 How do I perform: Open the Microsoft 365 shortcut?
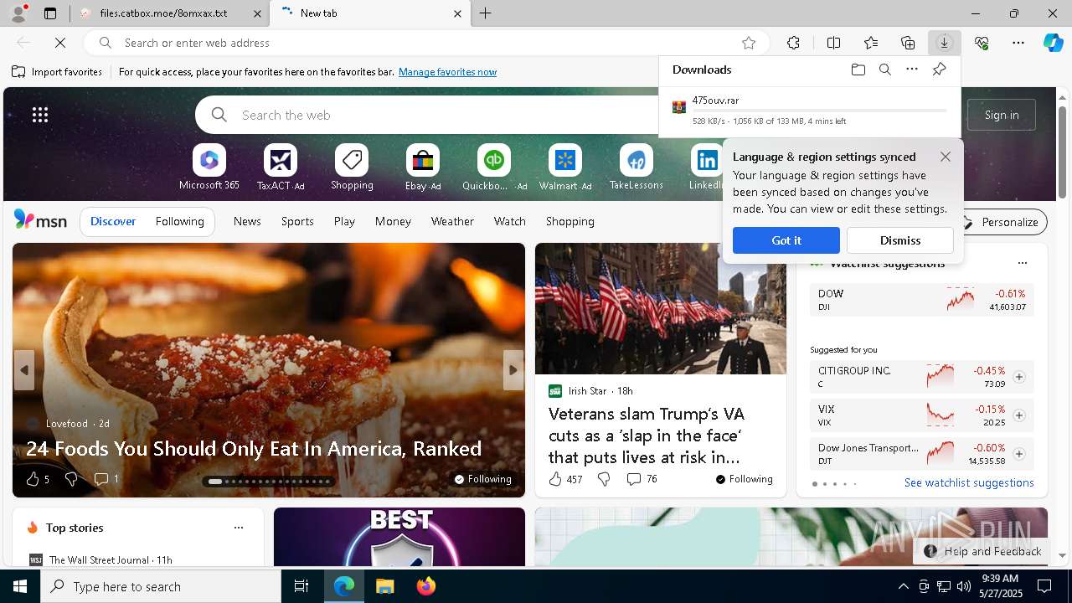click(209, 167)
